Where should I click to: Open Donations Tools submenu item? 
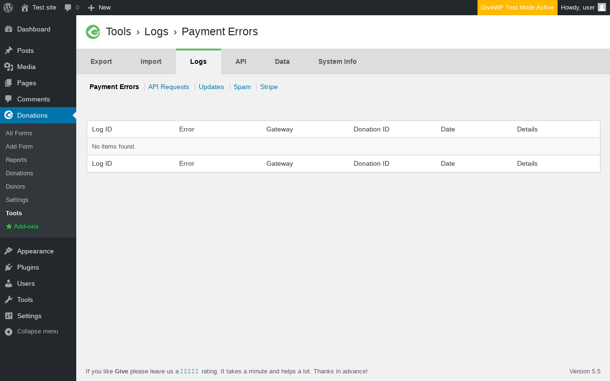38,213
